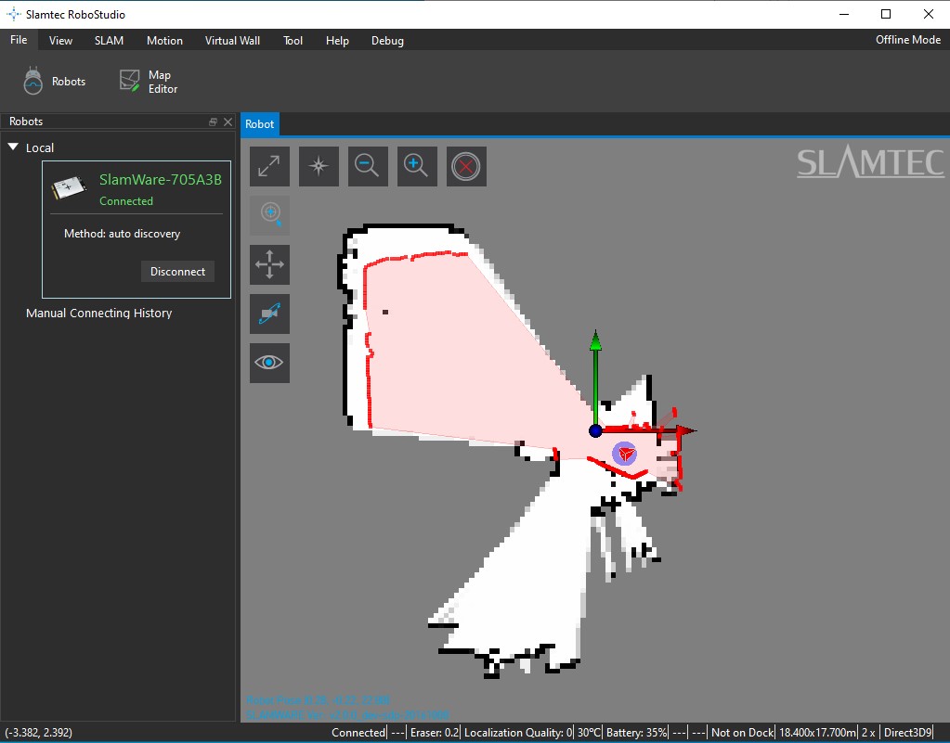Click the Method: auto discovery text

click(x=122, y=234)
